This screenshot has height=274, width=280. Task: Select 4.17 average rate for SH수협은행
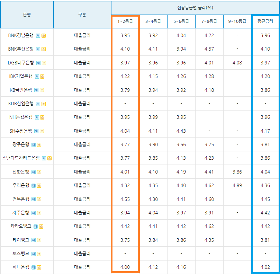point(265,131)
